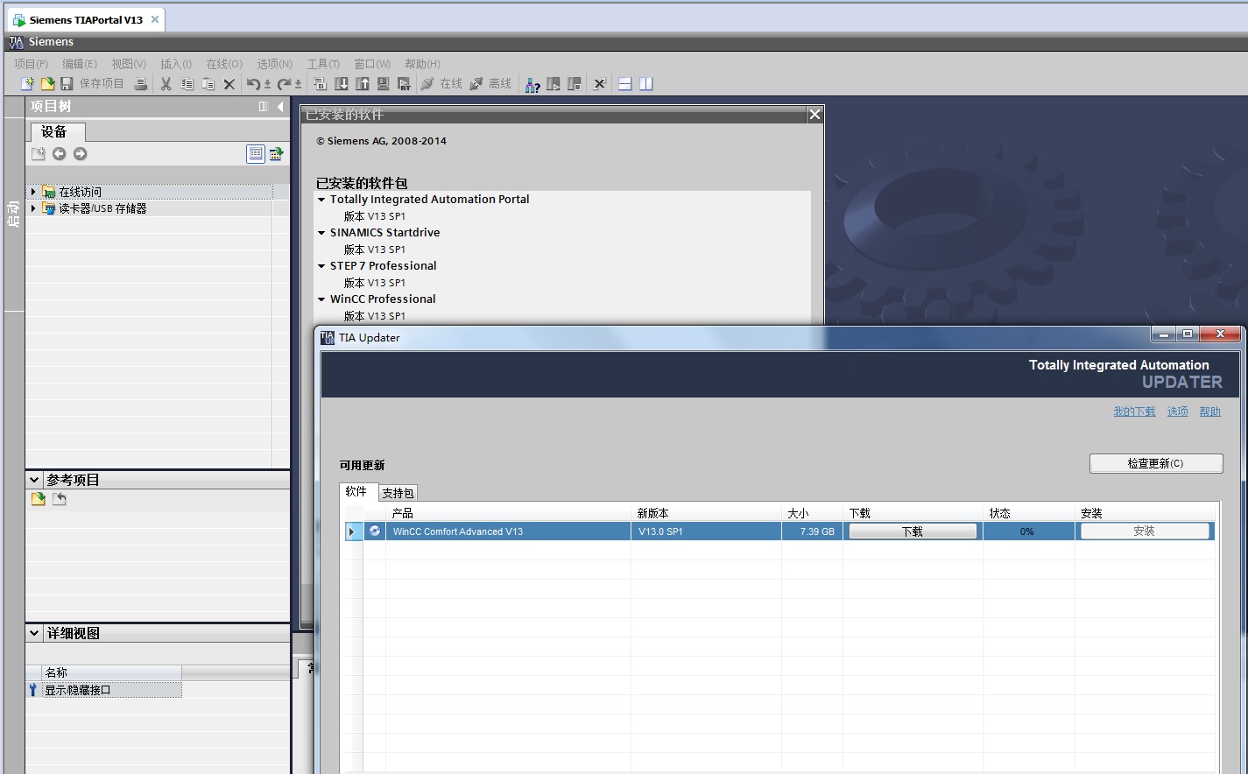Click the stop CPU icon
The width and height of the screenshot is (1248, 774).
(x=575, y=84)
